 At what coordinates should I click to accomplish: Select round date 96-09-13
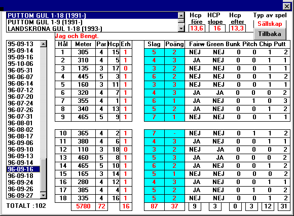23,156
